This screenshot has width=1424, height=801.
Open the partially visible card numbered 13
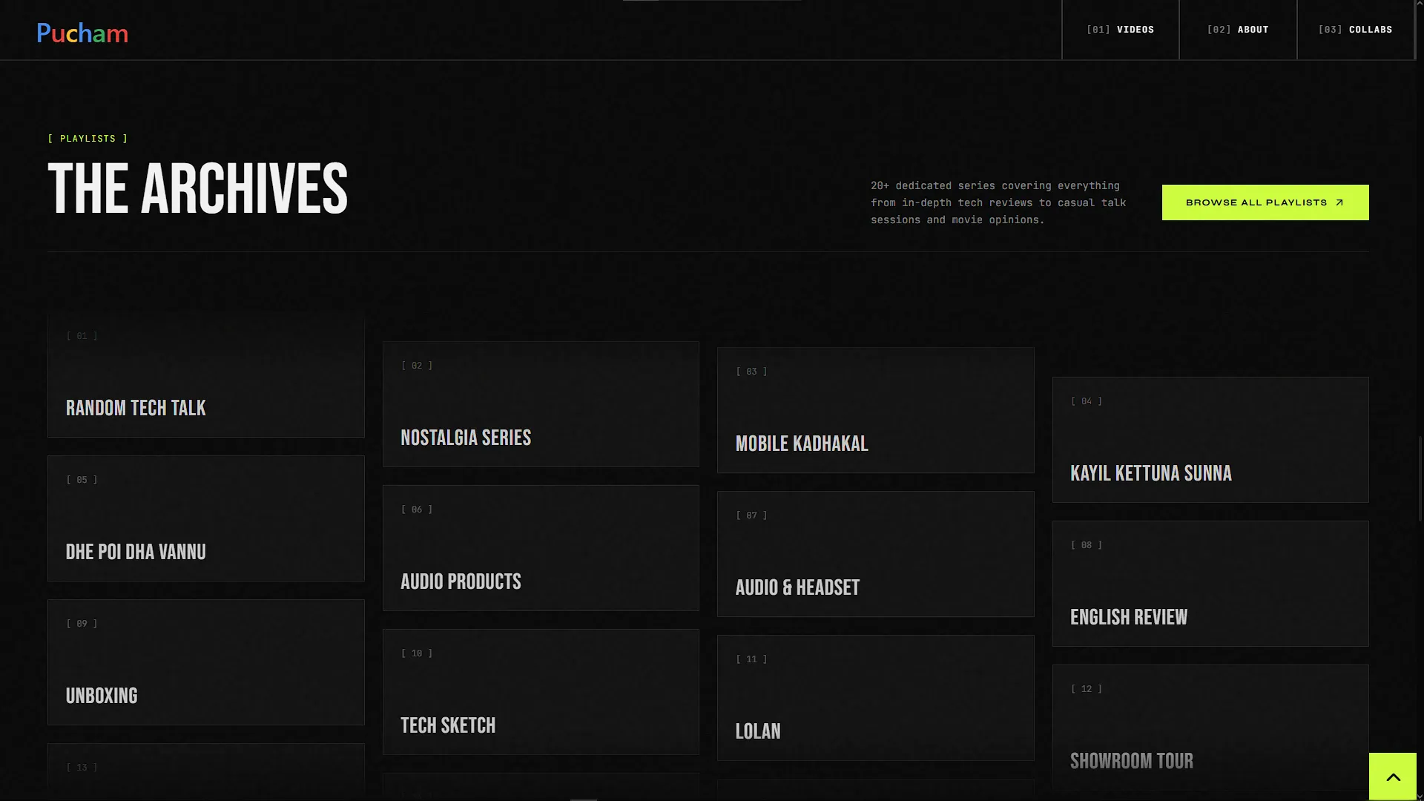pos(206,772)
